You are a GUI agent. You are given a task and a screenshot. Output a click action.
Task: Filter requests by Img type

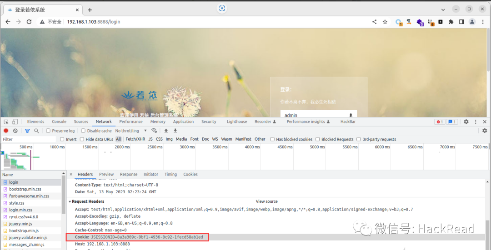coord(169,139)
